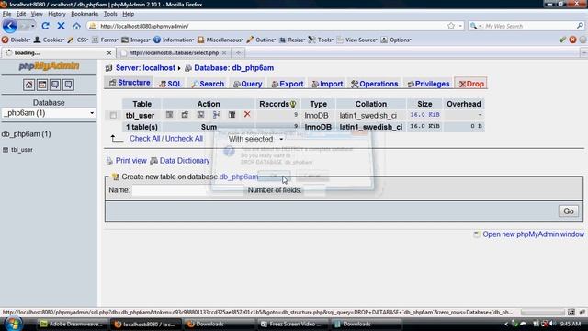This screenshot has height=331, width=588.
Task: Close the select.php tab
Action: tap(224, 53)
